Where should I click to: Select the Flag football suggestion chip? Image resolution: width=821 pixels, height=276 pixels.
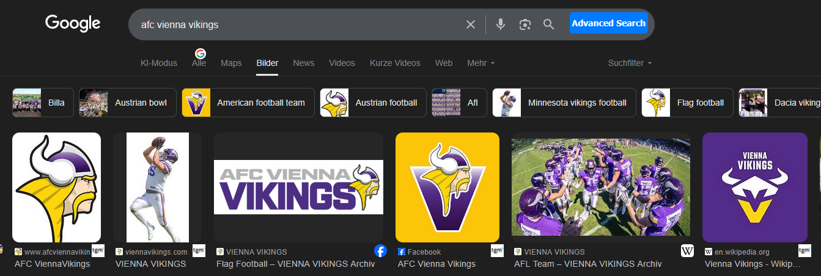(687, 103)
